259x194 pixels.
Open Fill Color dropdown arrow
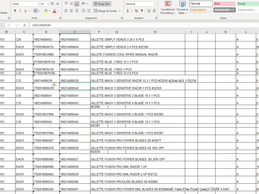[49, 11]
